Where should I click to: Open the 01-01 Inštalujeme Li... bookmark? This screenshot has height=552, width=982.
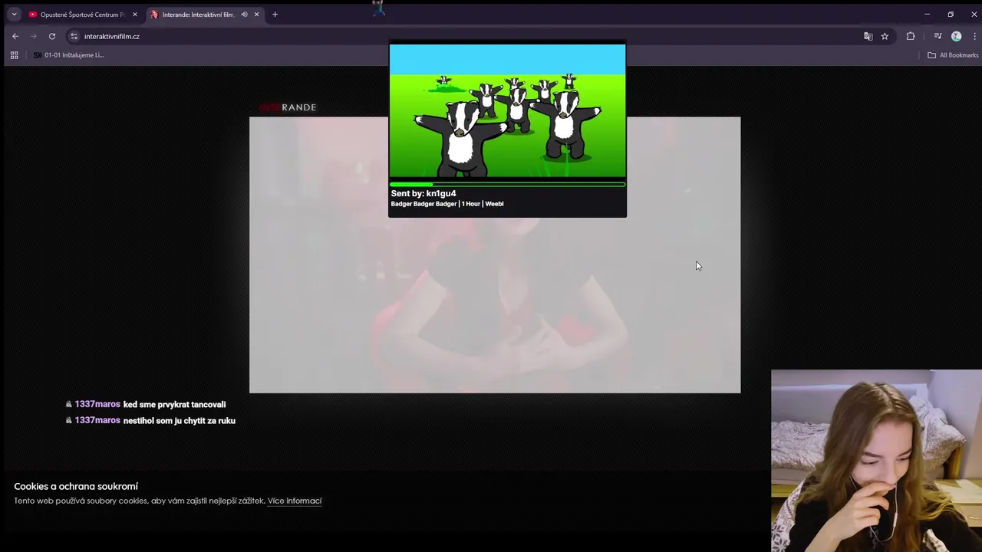[68, 55]
